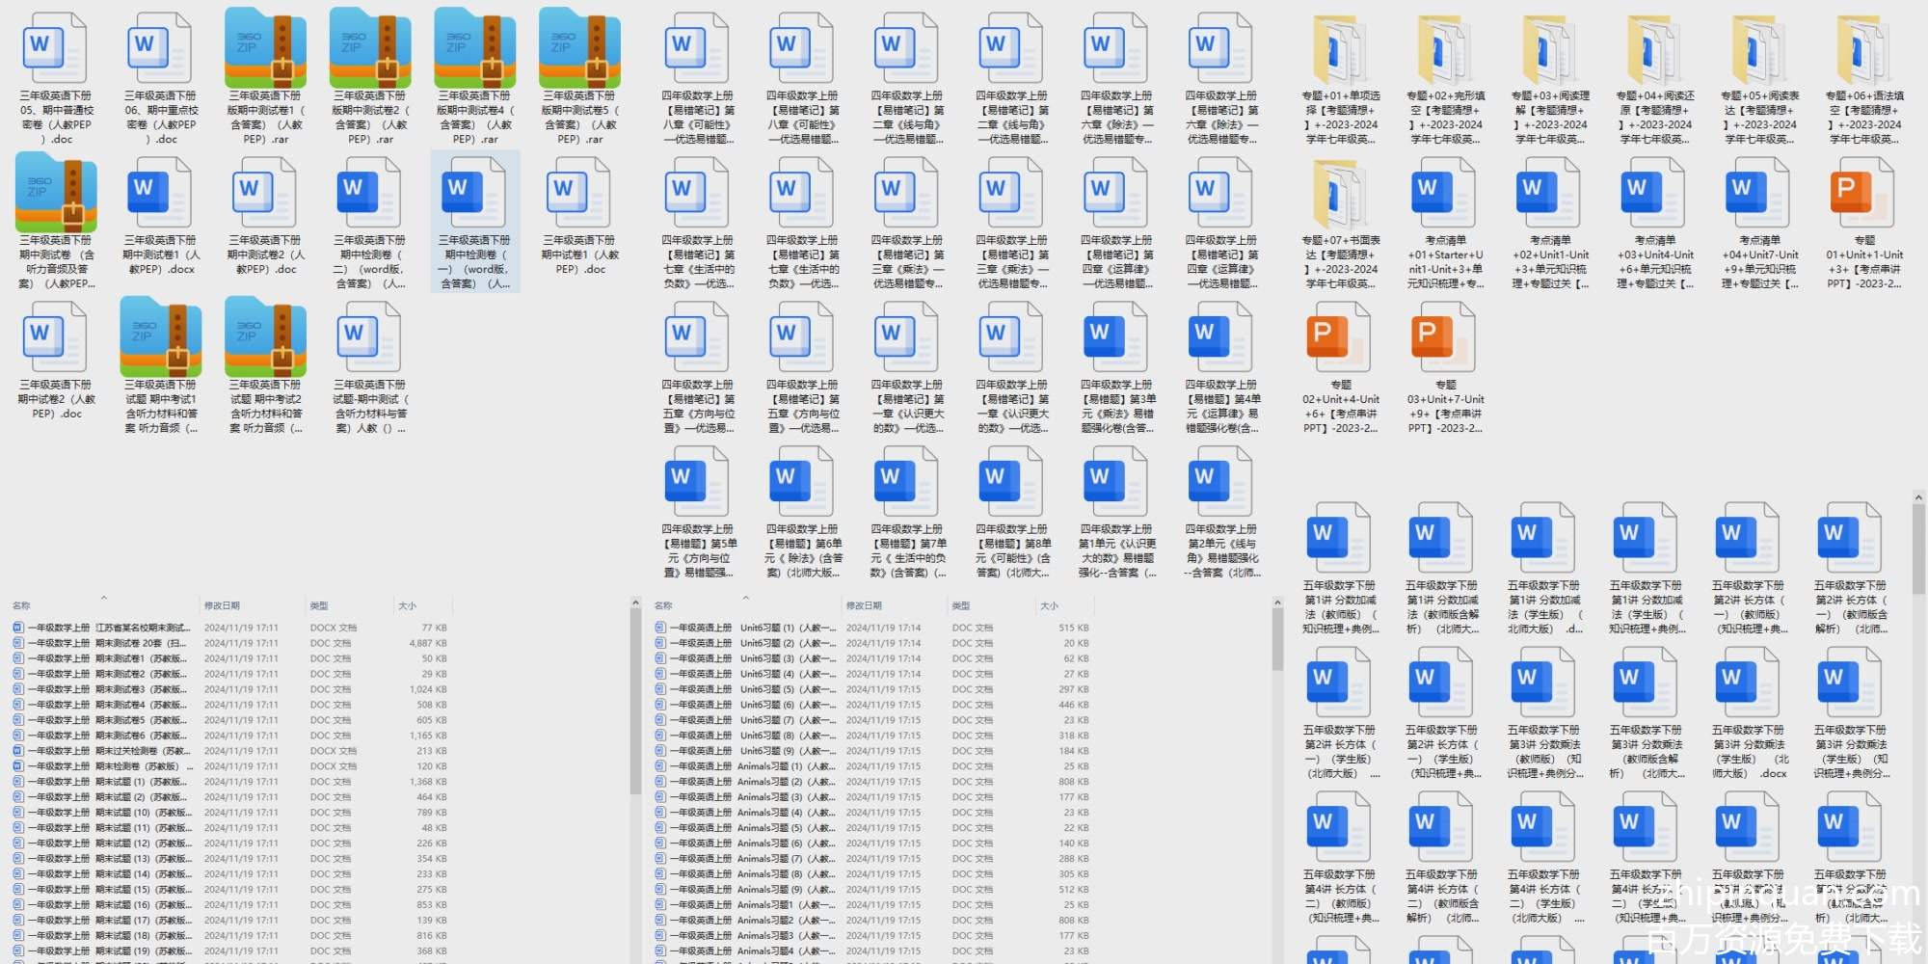Select PowerPoint file 专题 03+Unit+7-Unit+9
This screenshot has width=1928, height=964.
[1445, 339]
